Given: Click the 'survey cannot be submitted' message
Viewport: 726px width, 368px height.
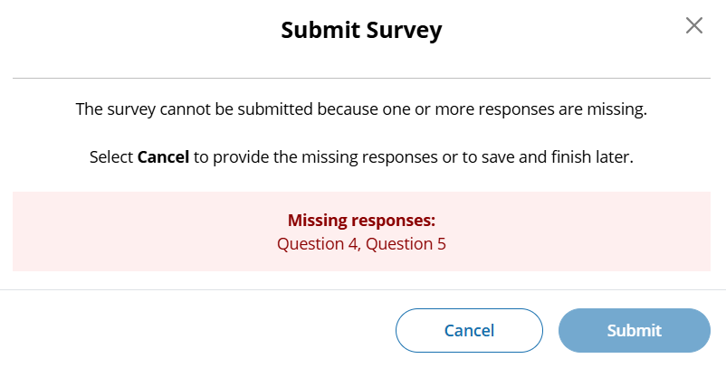Looking at the screenshot, I should [361, 110].
